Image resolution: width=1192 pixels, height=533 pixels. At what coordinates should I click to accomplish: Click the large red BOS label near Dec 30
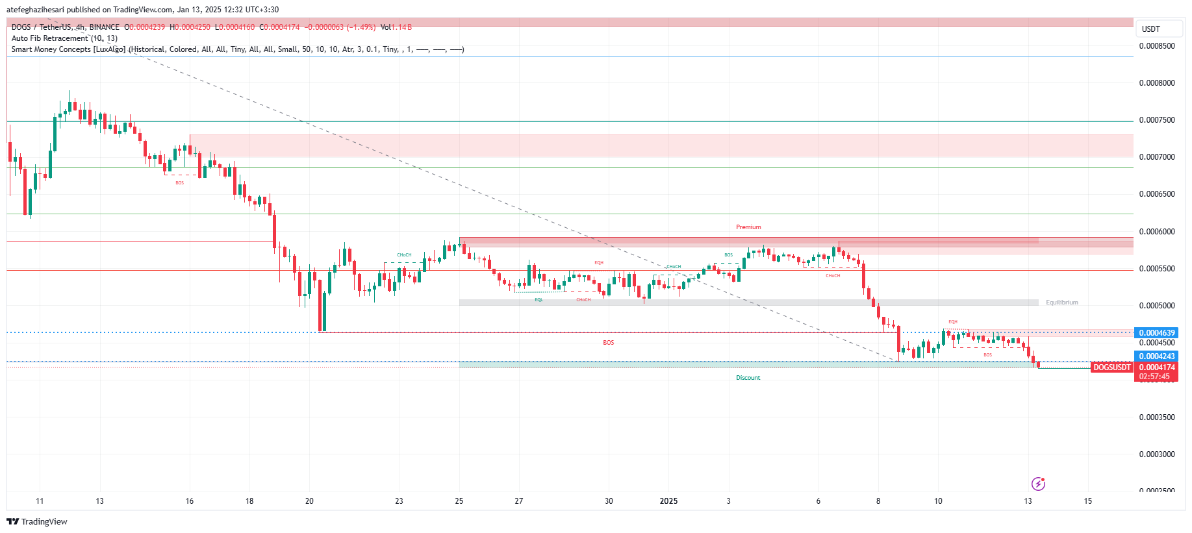[x=608, y=343]
